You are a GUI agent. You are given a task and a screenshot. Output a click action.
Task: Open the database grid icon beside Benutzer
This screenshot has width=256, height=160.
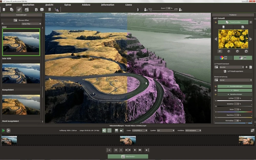click(216, 67)
